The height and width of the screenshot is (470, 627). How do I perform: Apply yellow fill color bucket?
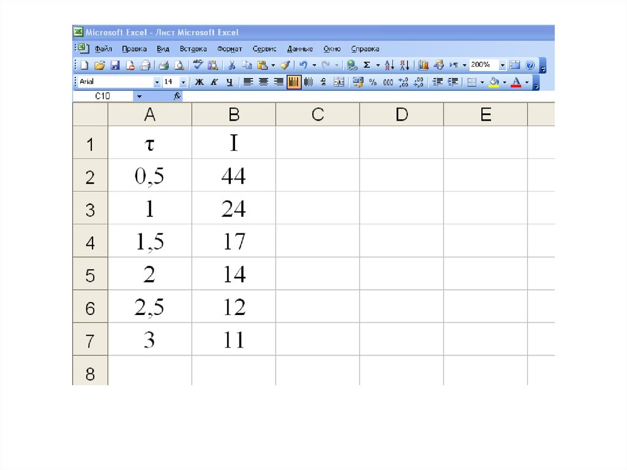coord(494,82)
